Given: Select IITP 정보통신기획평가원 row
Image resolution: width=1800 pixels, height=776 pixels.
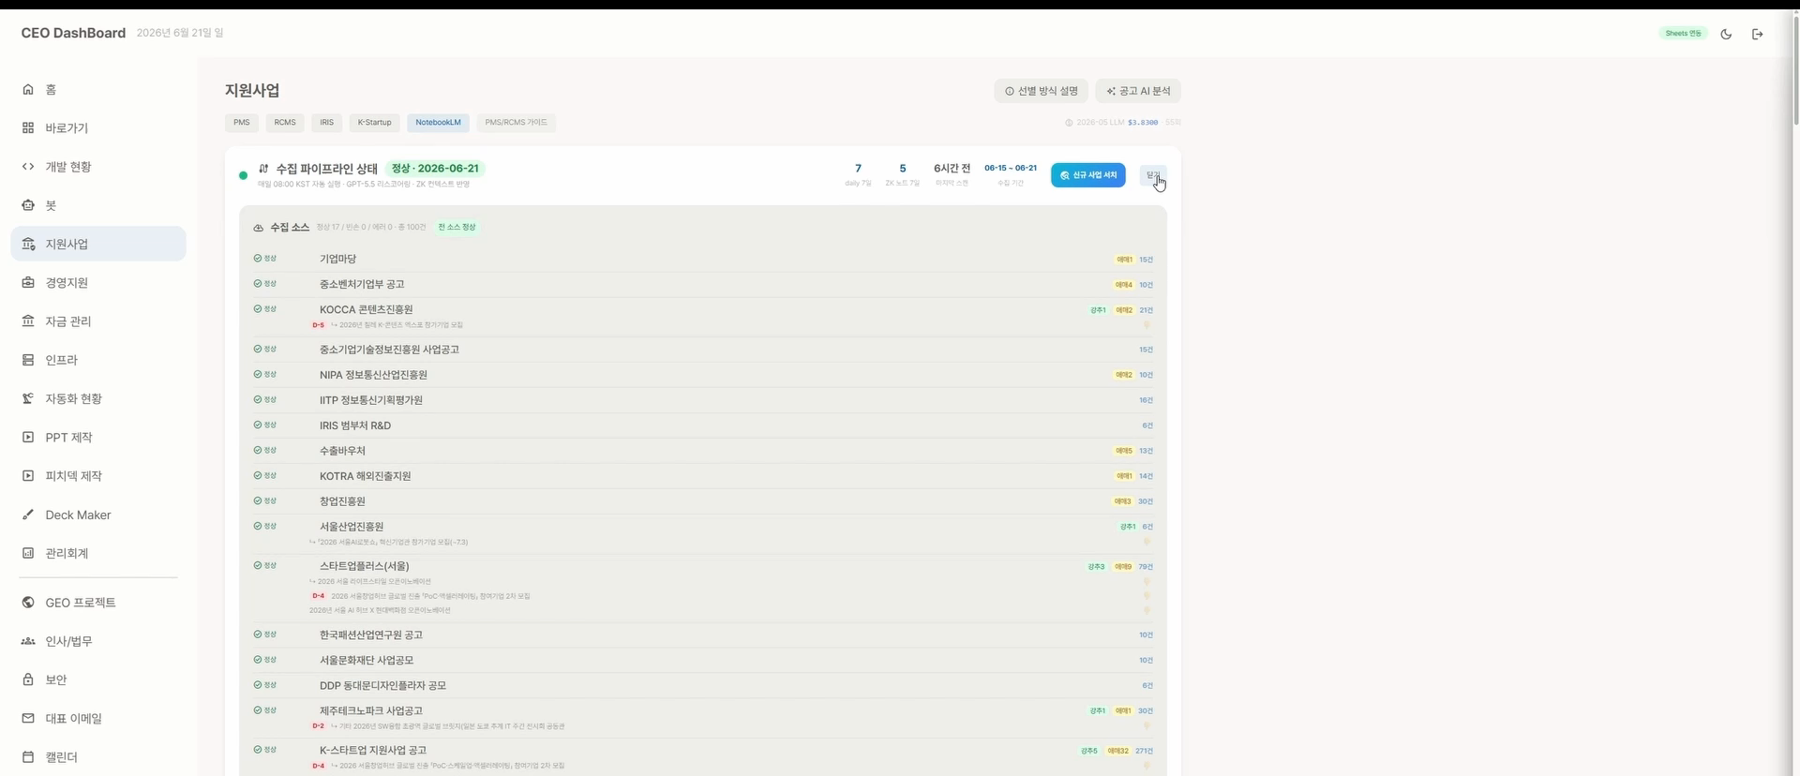Looking at the screenshot, I should (703, 400).
